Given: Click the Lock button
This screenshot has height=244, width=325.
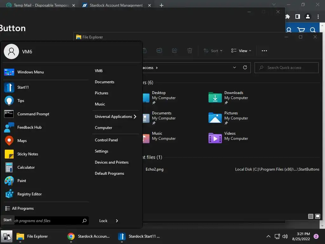Looking at the screenshot, I should [103, 221].
